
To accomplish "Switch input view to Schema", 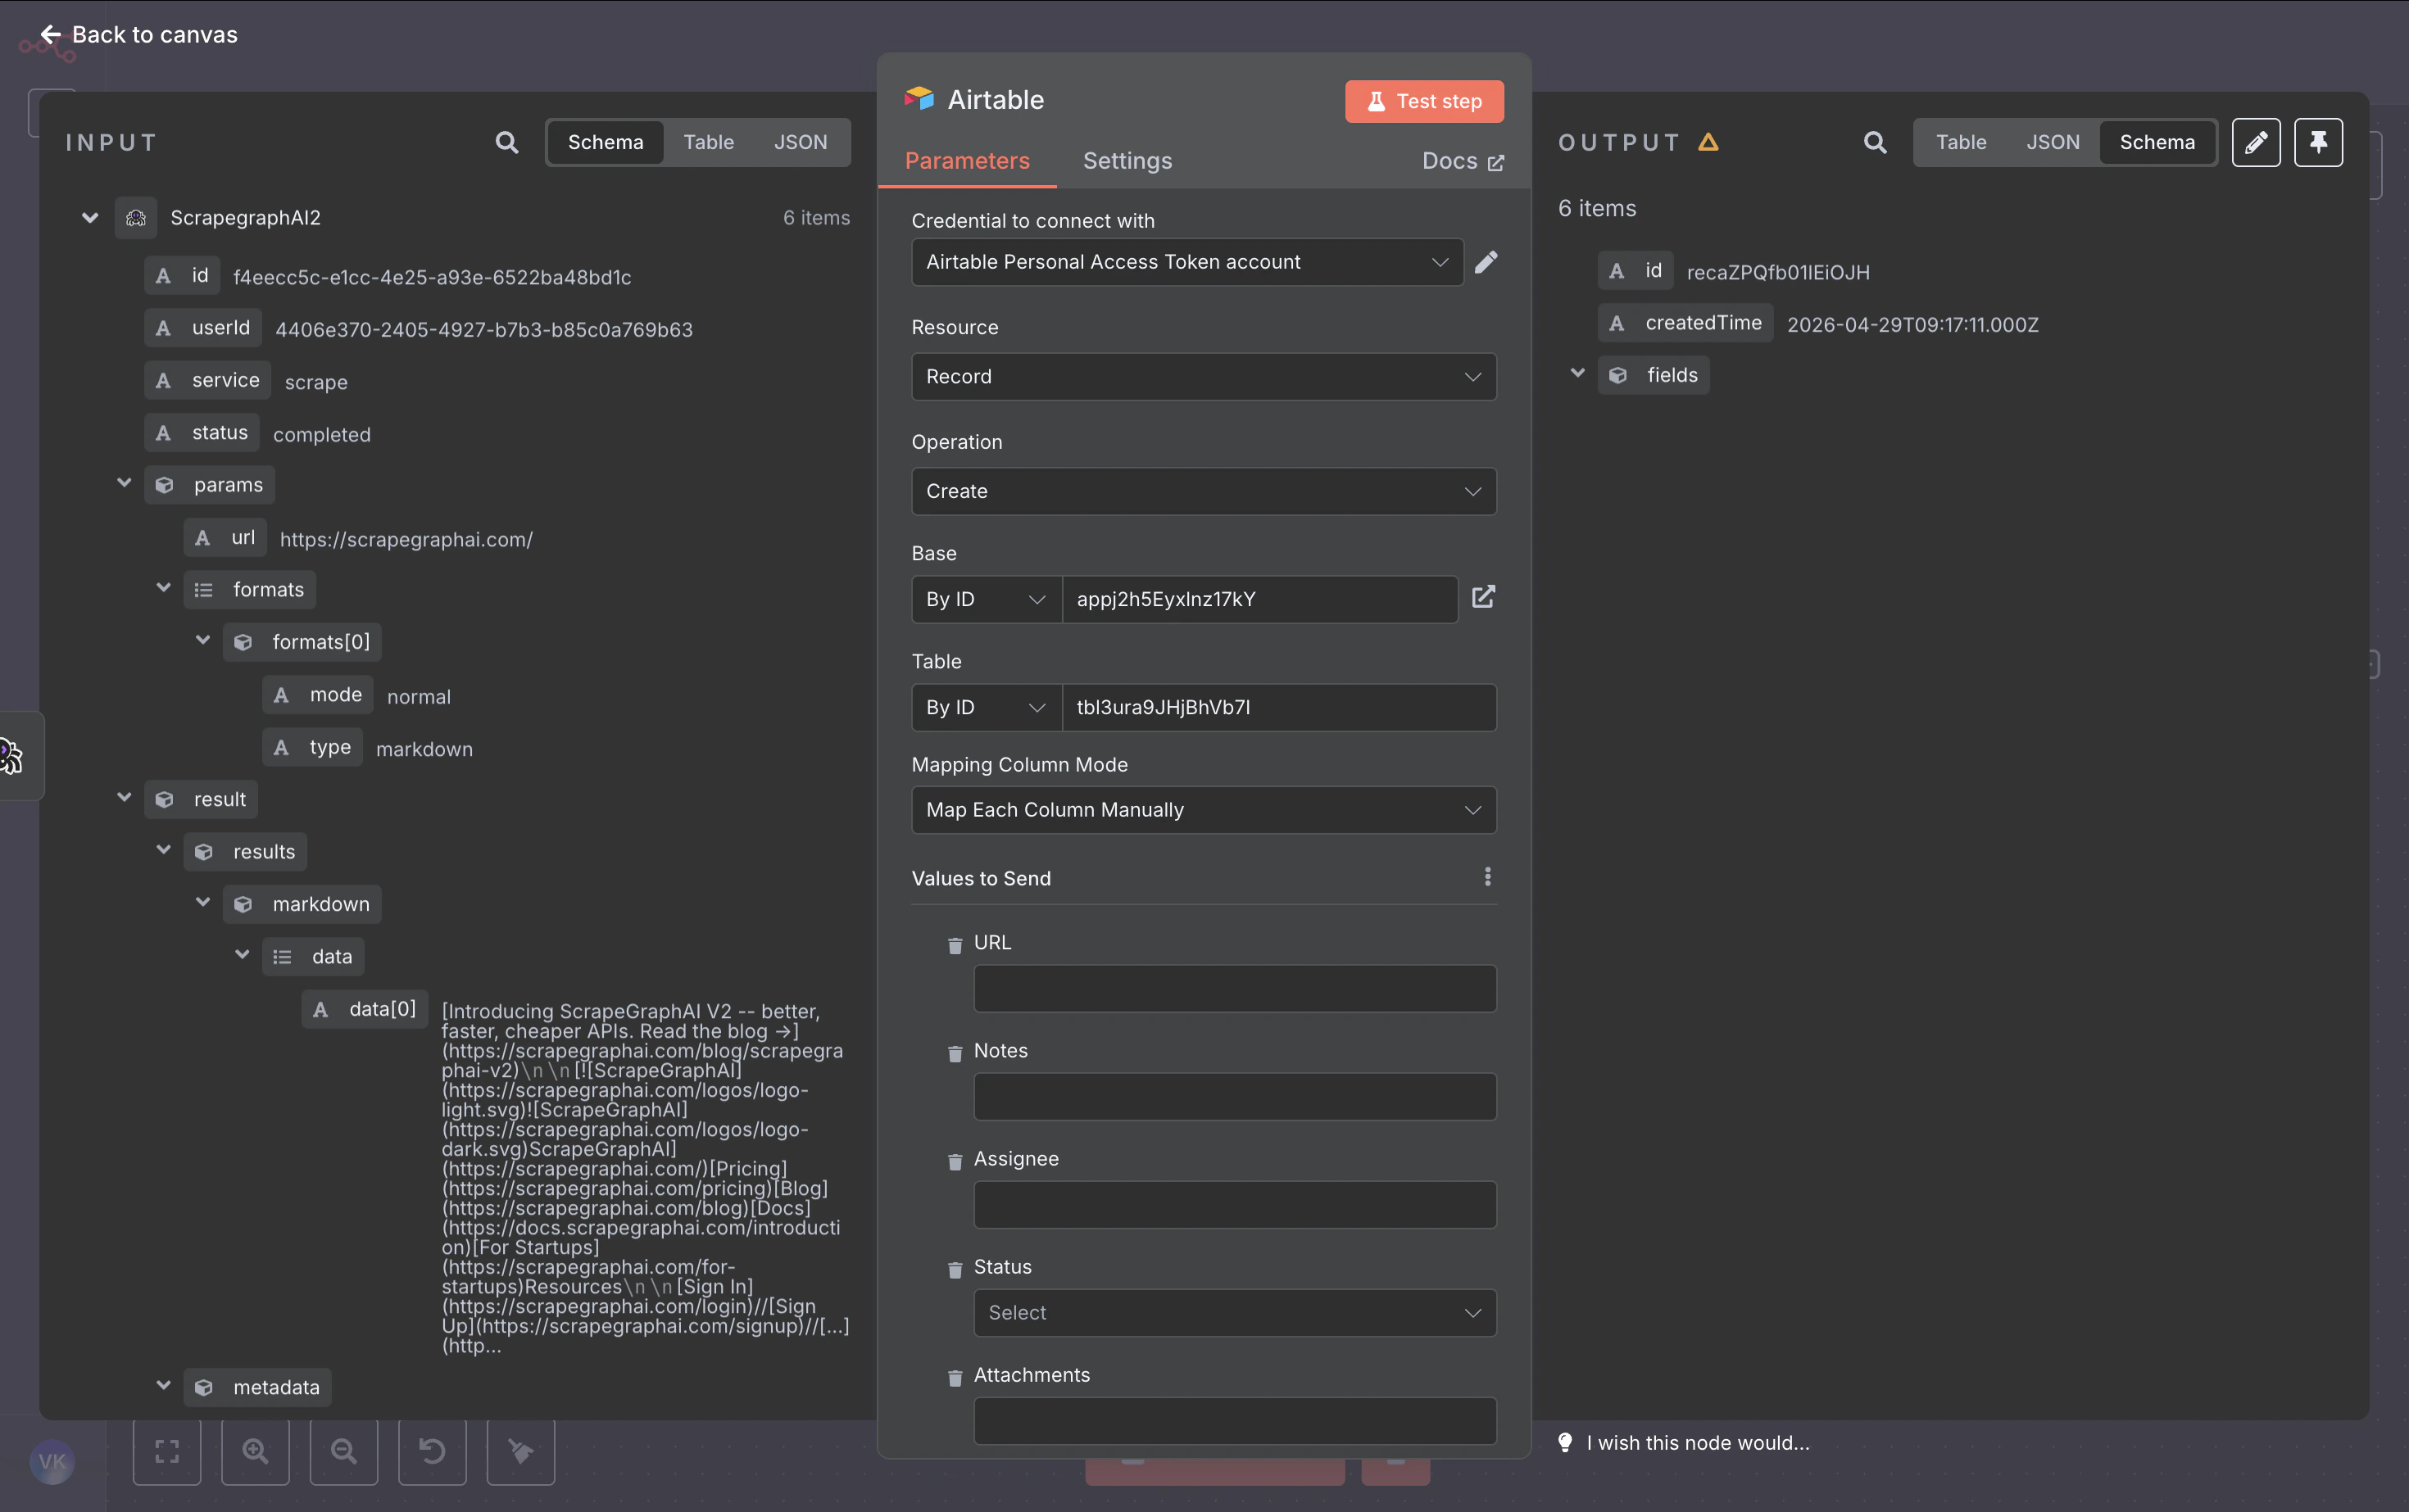I will click(606, 142).
